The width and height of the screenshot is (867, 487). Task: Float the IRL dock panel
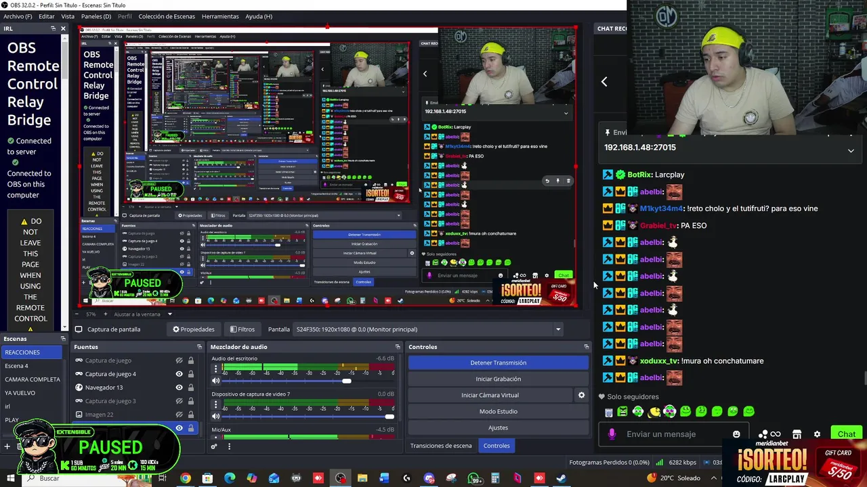point(53,28)
